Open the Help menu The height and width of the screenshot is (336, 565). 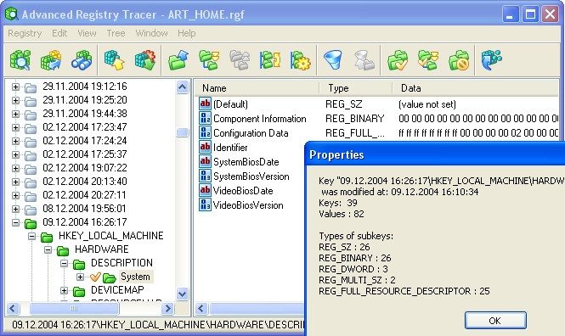(186, 33)
